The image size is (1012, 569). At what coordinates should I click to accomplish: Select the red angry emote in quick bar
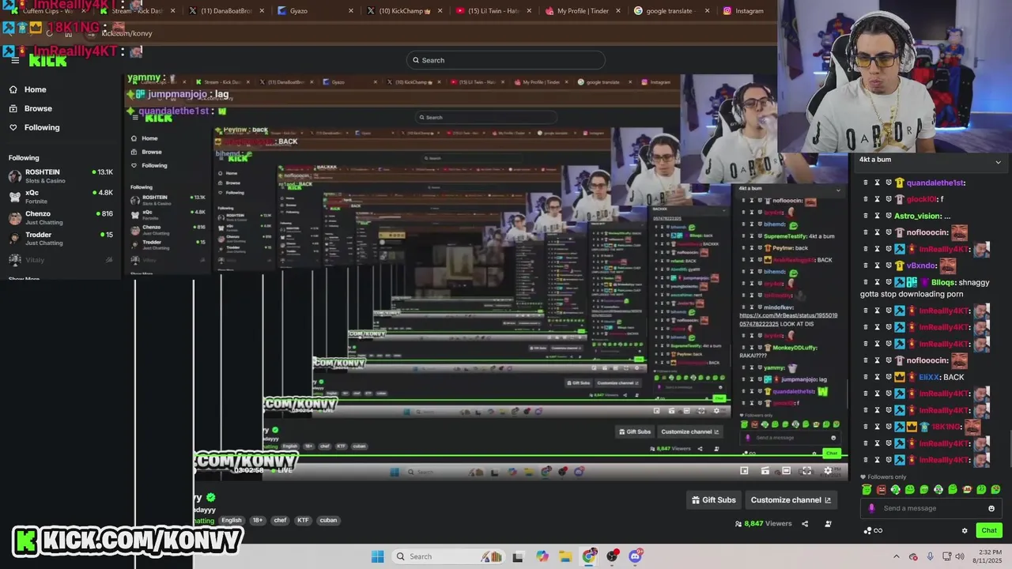coord(882,490)
